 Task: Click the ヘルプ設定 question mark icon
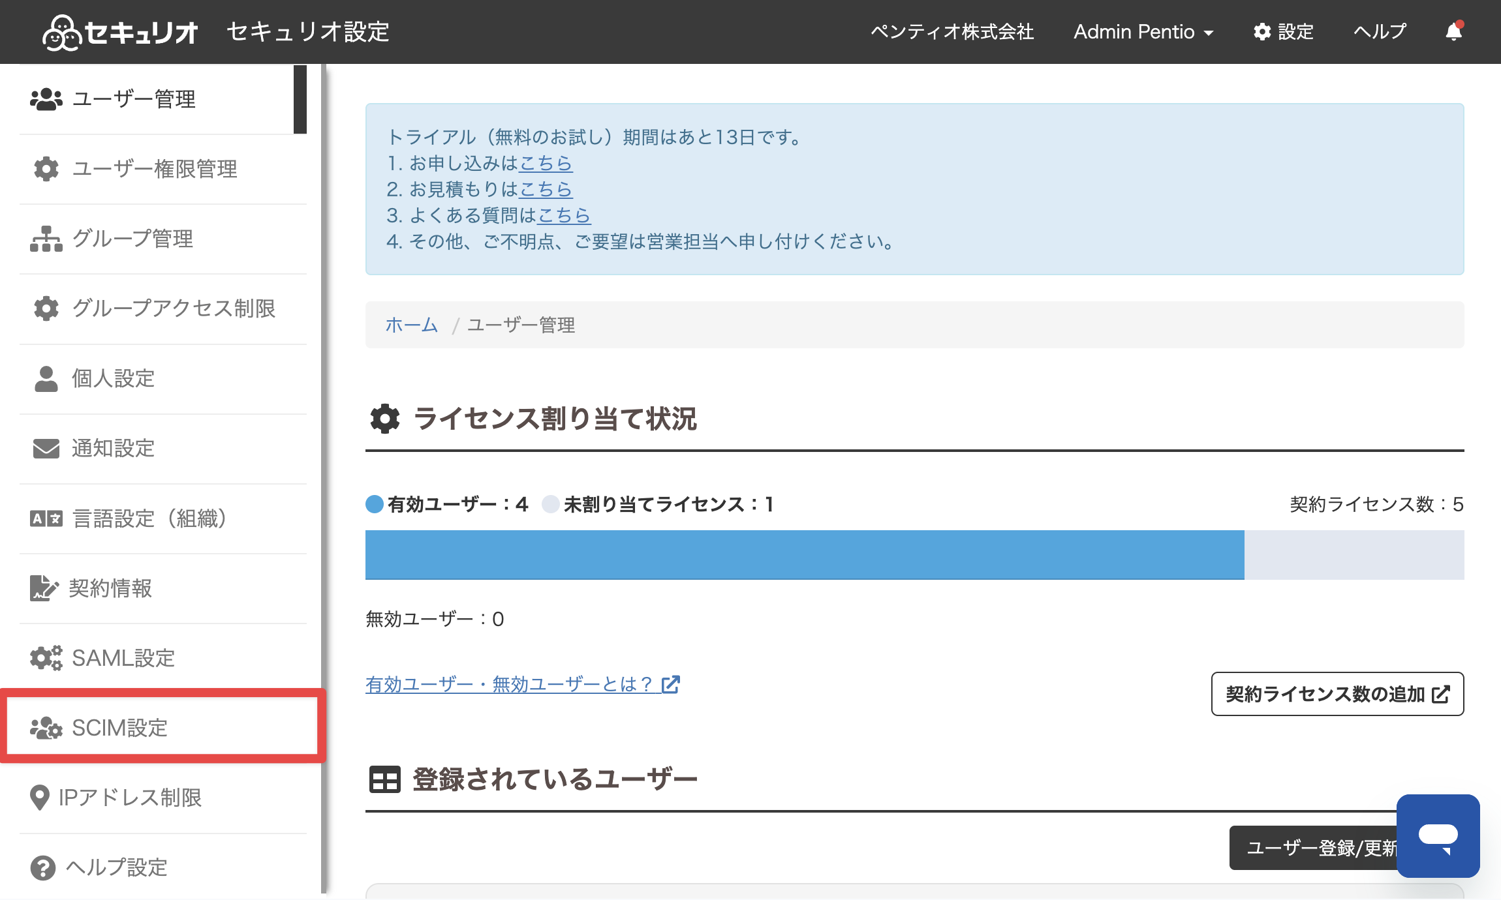point(43,868)
